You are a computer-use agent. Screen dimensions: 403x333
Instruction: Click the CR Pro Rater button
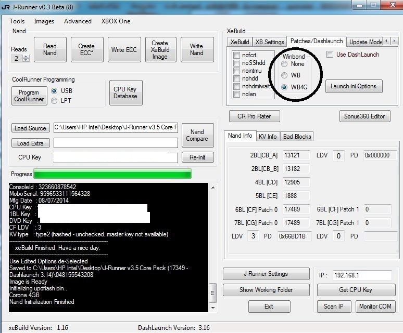tap(254, 116)
